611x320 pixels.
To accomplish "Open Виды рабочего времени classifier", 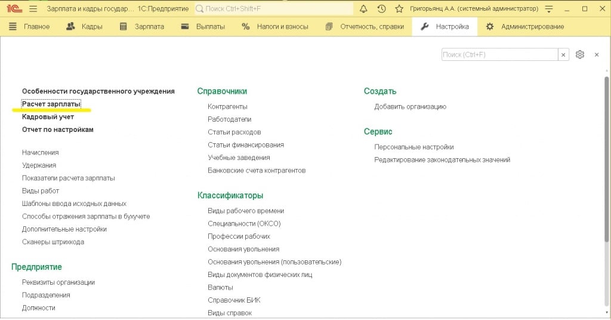I will point(246,211).
